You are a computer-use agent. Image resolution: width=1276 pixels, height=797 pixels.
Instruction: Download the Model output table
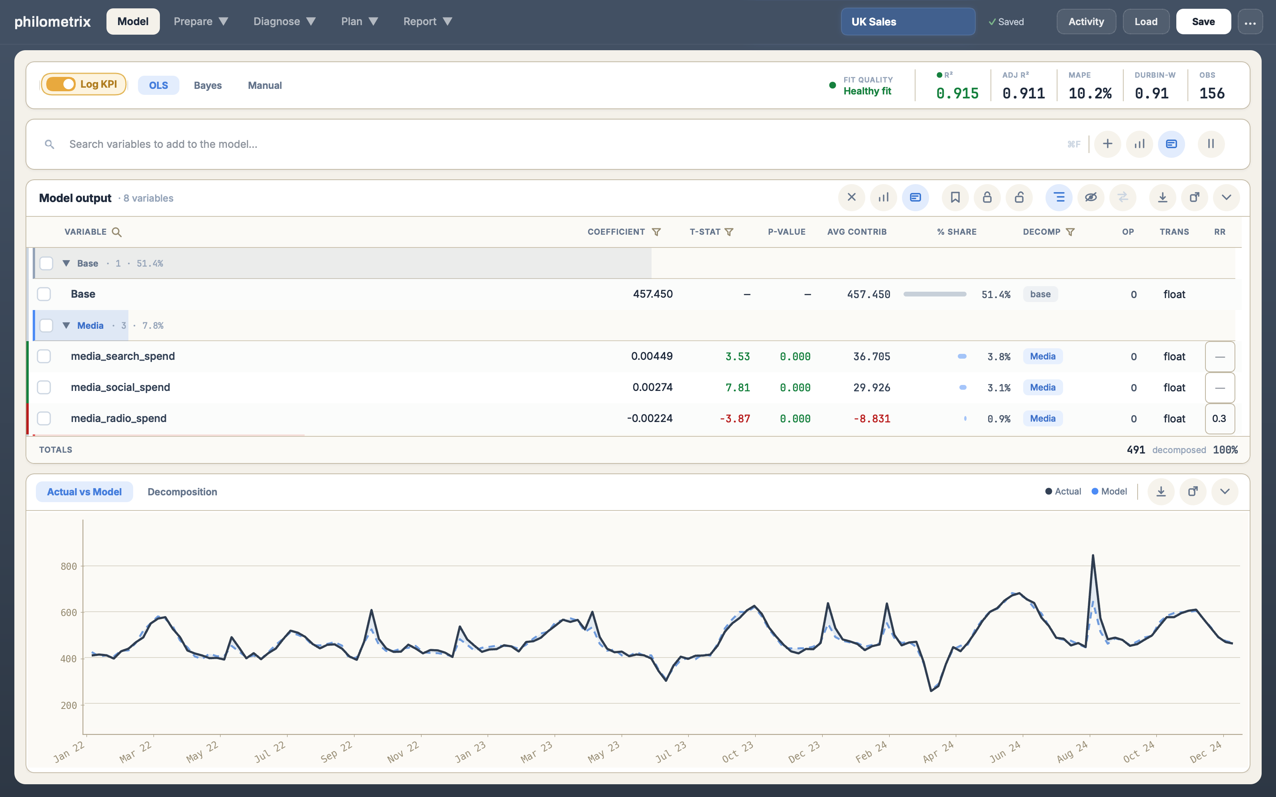pyautogui.click(x=1163, y=198)
